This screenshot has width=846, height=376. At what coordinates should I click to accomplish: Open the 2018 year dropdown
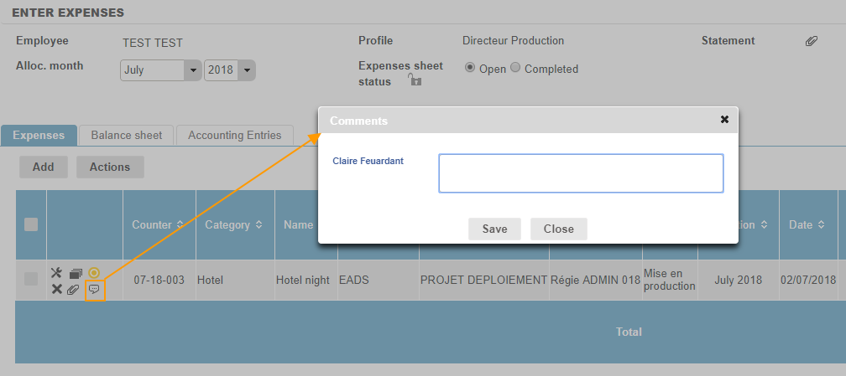[x=229, y=71]
